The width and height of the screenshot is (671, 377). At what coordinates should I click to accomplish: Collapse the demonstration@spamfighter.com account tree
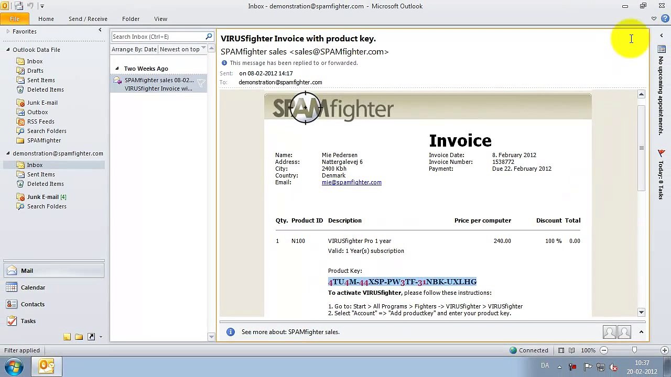pyautogui.click(x=8, y=153)
